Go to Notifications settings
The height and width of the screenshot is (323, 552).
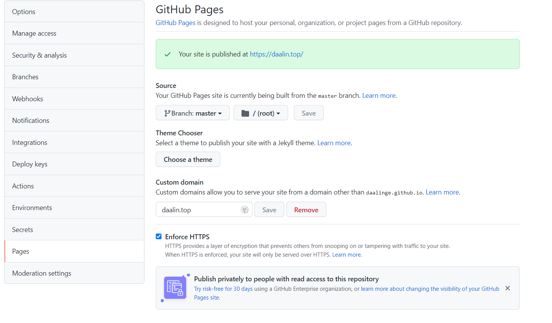tap(74, 121)
